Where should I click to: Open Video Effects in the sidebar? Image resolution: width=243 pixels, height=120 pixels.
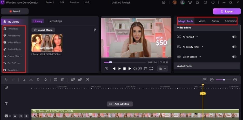[14, 43]
